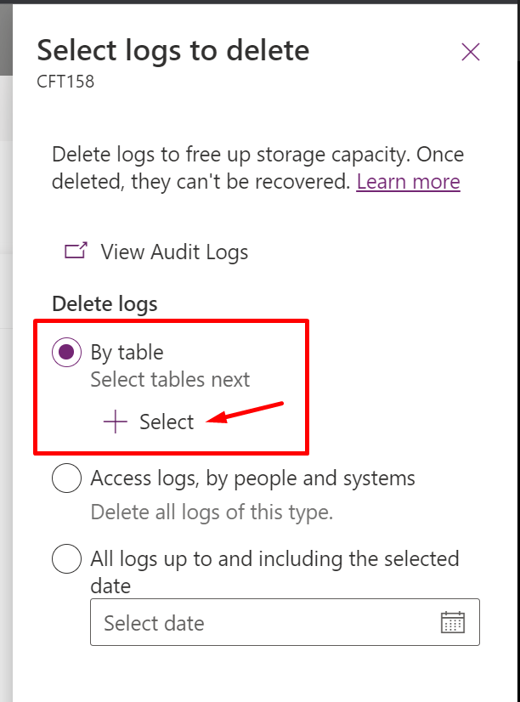Open the Learn more link
The image size is (520, 702).
tap(408, 181)
